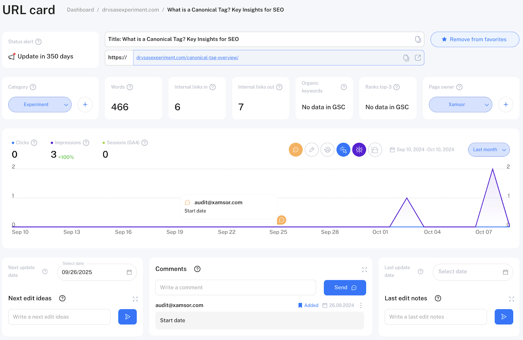Go to Dashboard breadcrumb
This screenshot has width=523, height=340.
tap(80, 10)
